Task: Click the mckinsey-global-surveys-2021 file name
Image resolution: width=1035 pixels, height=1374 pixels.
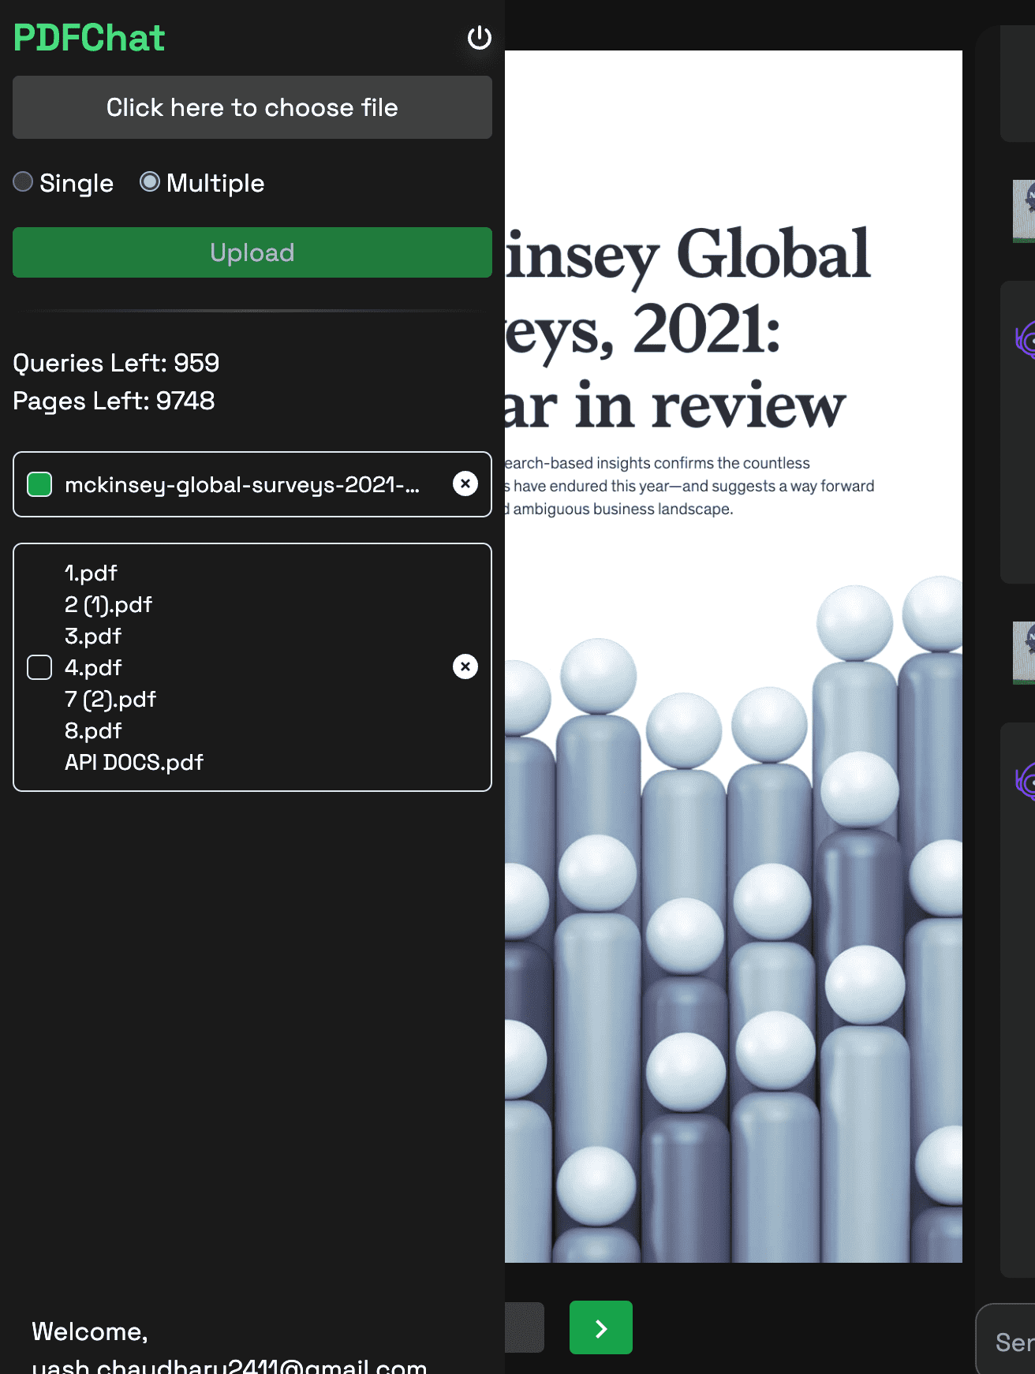Action: tap(242, 484)
